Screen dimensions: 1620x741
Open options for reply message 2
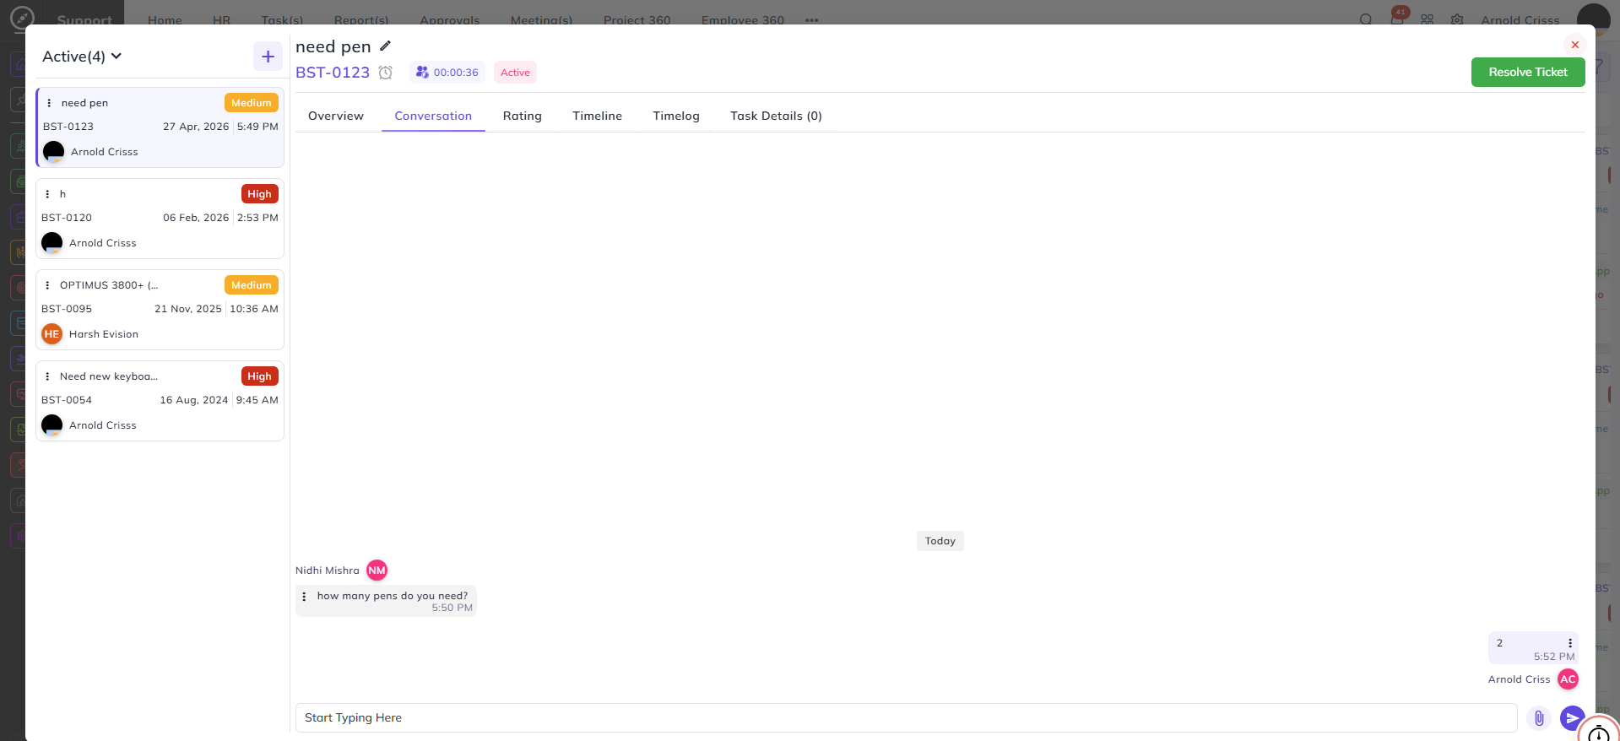[x=1570, y=643]
